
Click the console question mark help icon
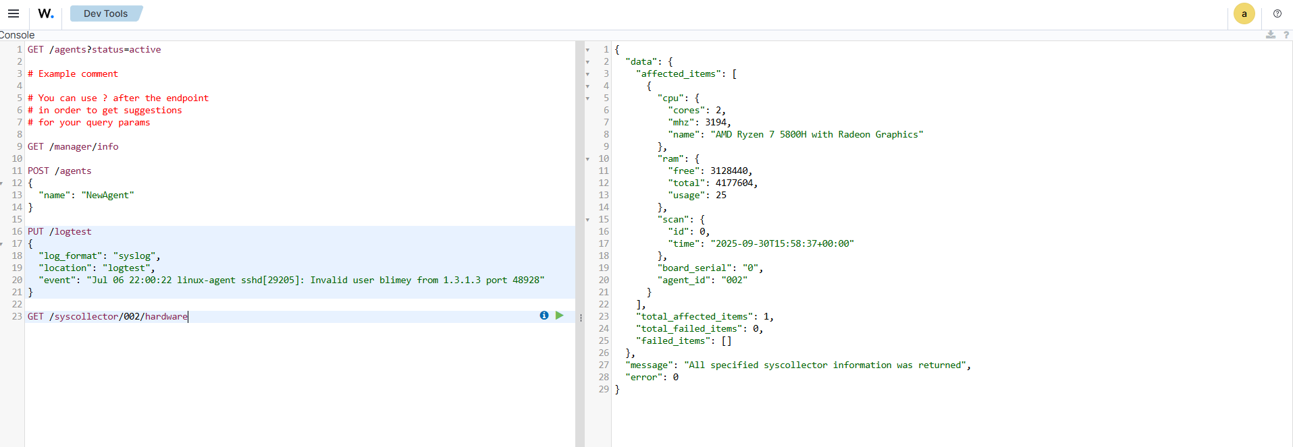(x=1286, y=35)
